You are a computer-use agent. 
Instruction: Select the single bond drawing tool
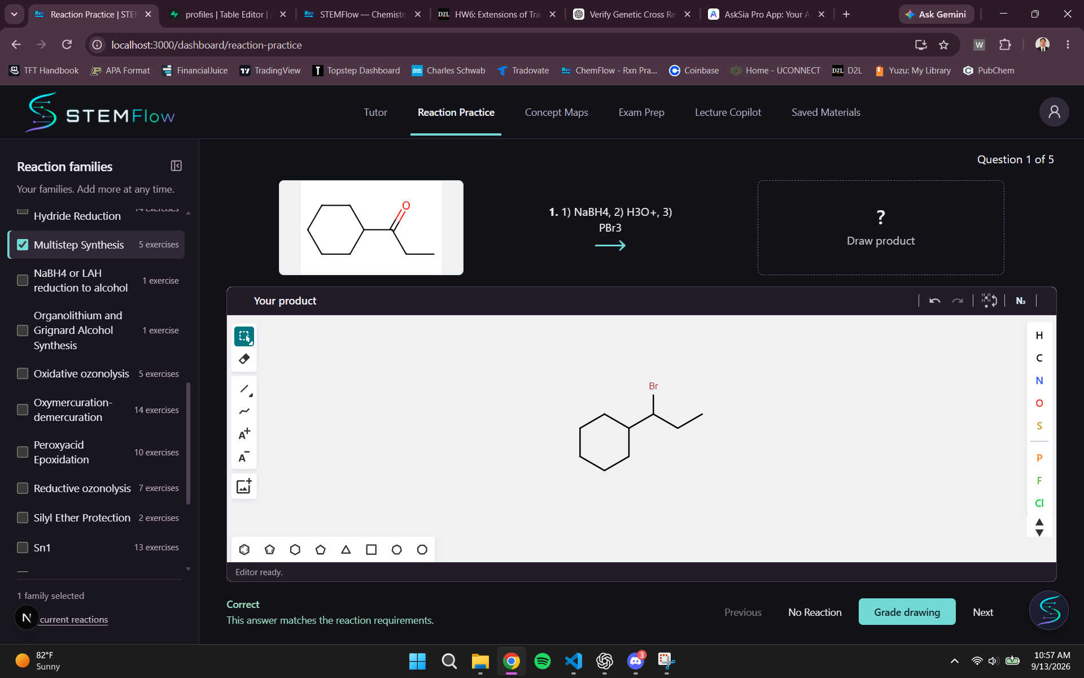coord(244,389)
